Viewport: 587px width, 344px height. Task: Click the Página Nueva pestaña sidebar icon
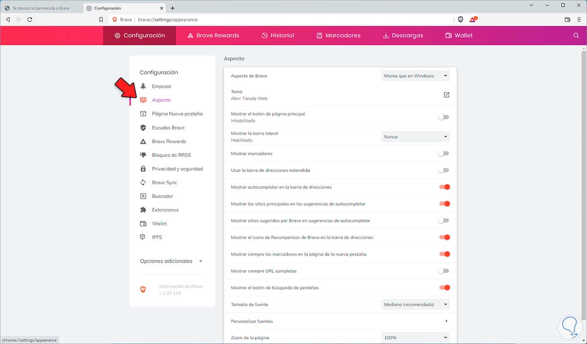[143, 114]
